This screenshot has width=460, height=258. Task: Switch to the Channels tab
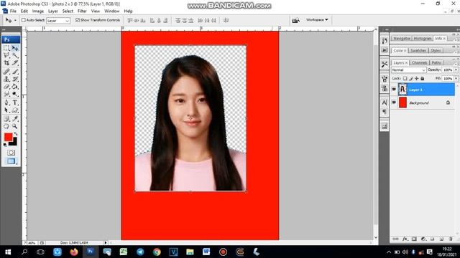click(419, 62)
